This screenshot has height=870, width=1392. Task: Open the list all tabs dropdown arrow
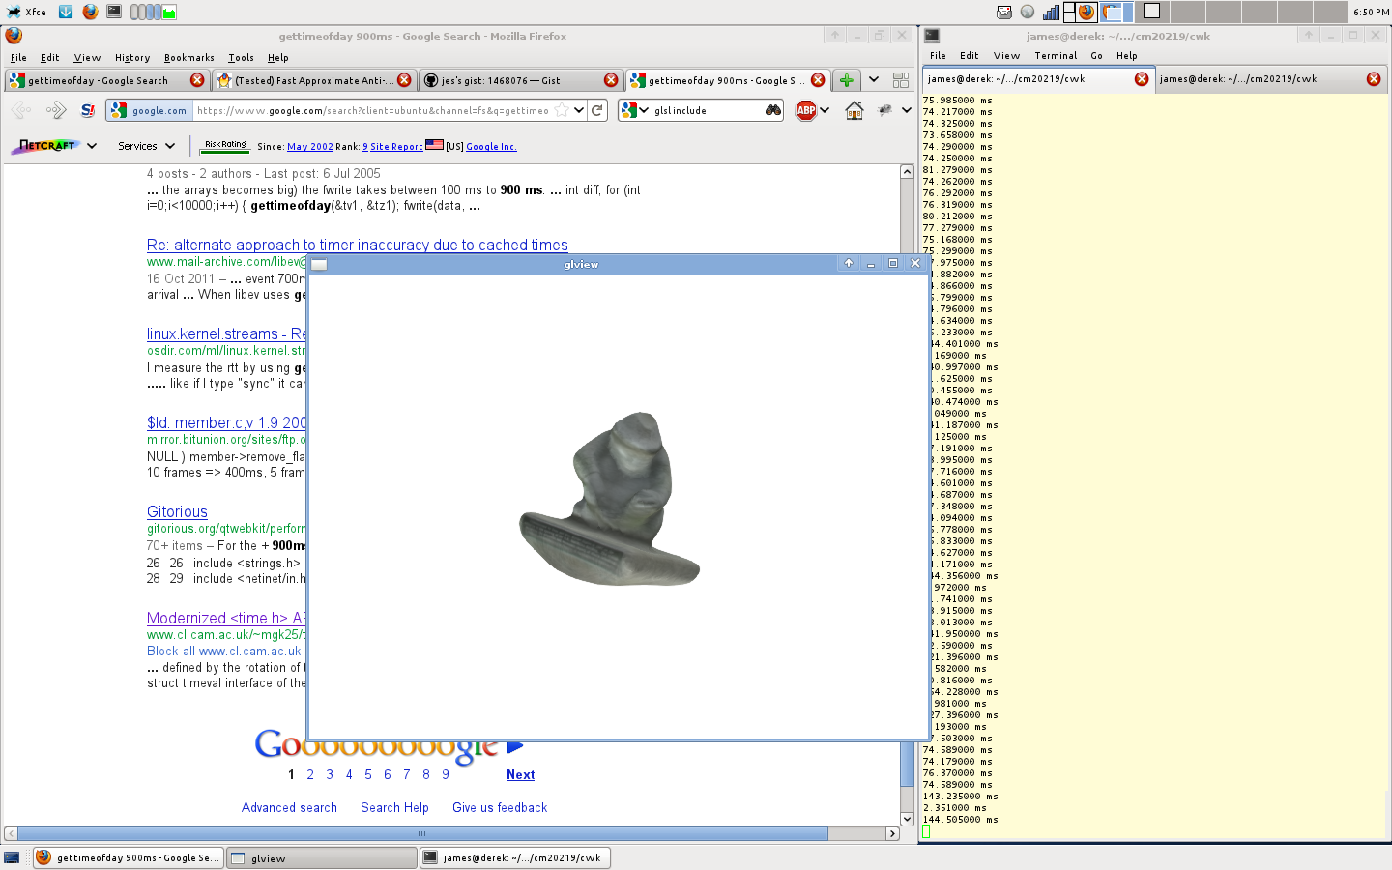click(874, 80)
